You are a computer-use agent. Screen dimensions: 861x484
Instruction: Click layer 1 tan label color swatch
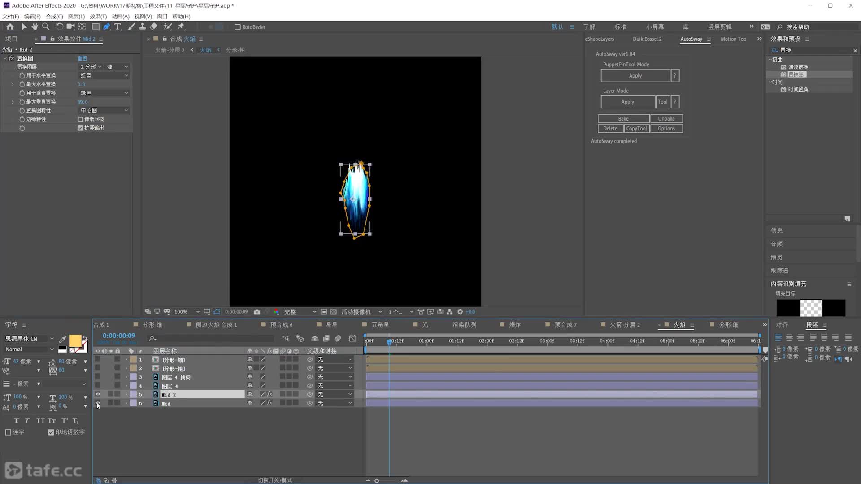coord(133,359)
